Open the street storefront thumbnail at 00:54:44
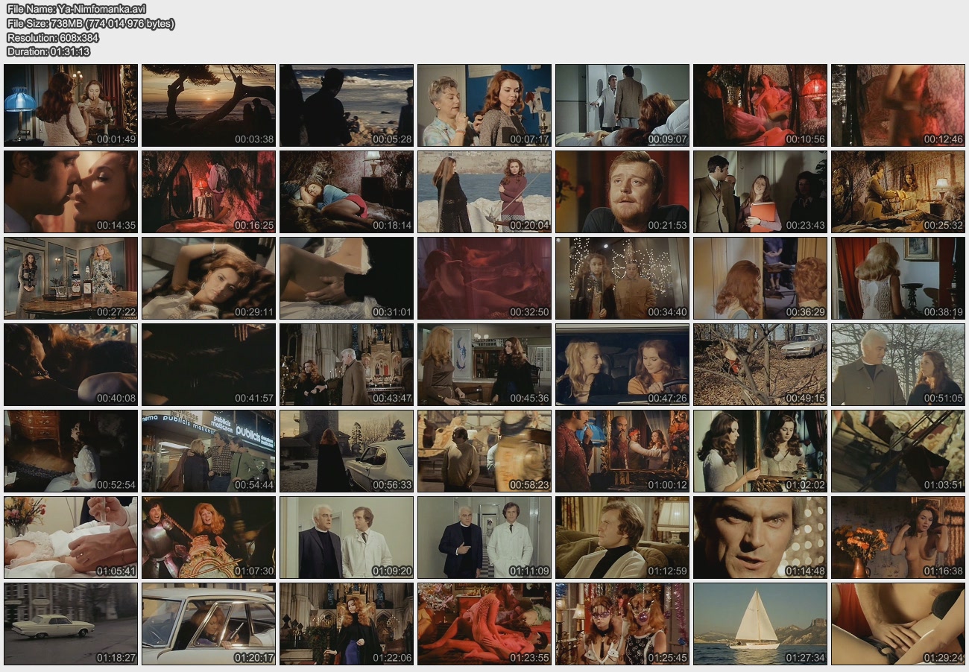Viewport: 969px width, 672px height. (x=209, y=451)
